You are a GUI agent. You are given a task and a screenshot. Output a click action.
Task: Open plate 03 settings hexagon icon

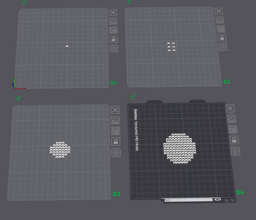(x=116, y=153)
